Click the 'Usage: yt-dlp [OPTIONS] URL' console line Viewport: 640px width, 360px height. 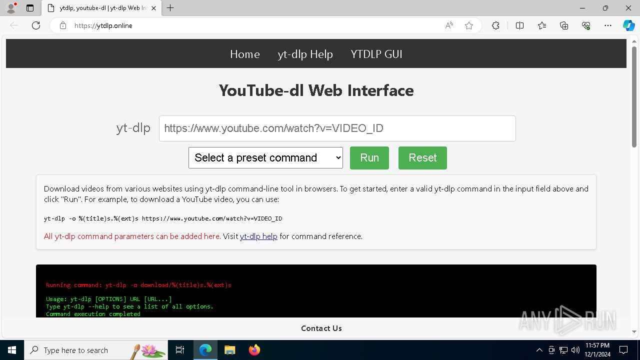[109, 299]
